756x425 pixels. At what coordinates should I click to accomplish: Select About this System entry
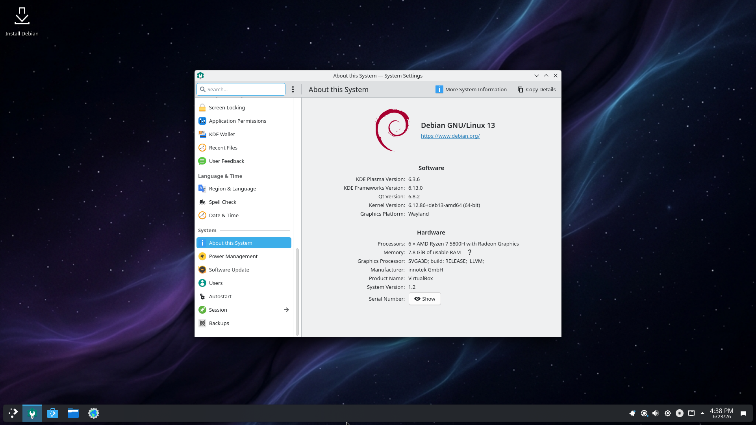[244, 243]
